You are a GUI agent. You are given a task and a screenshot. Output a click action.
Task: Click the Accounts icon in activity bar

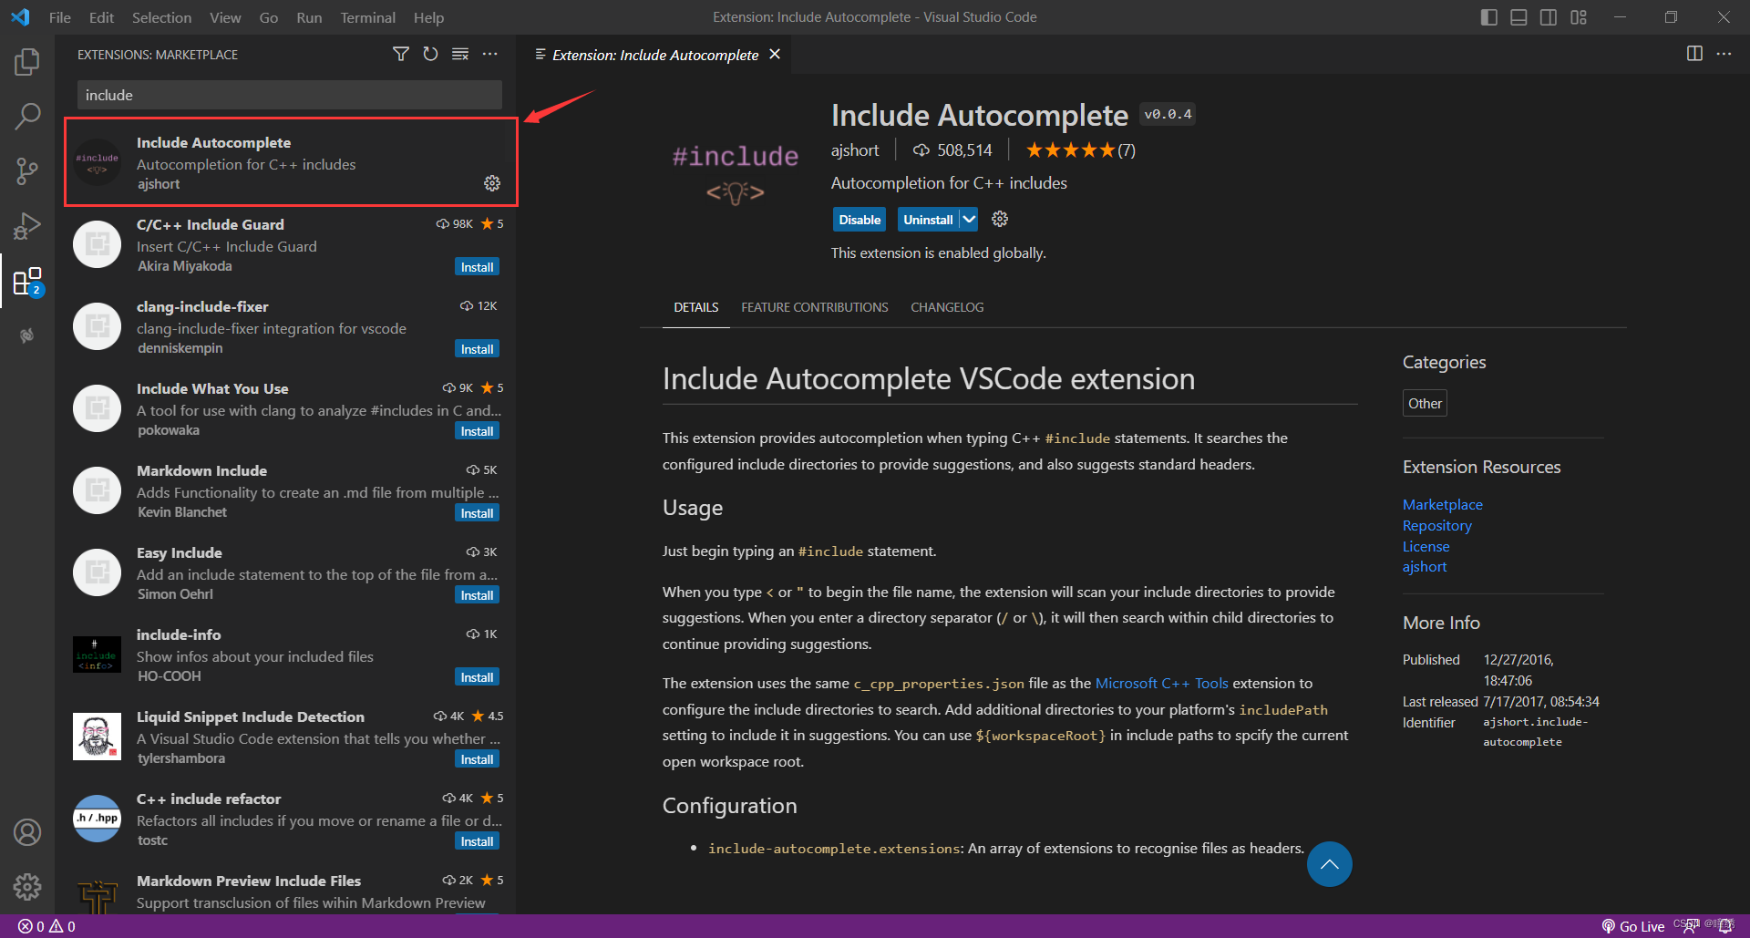27,831
